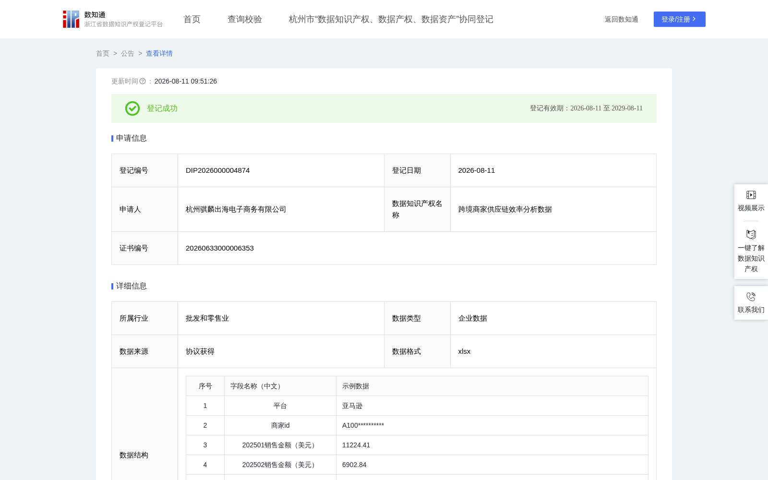The height and width of the screenshot is (480, 768).
Task: Click the 登记有效期 validity period text
Action: [586, 108]
